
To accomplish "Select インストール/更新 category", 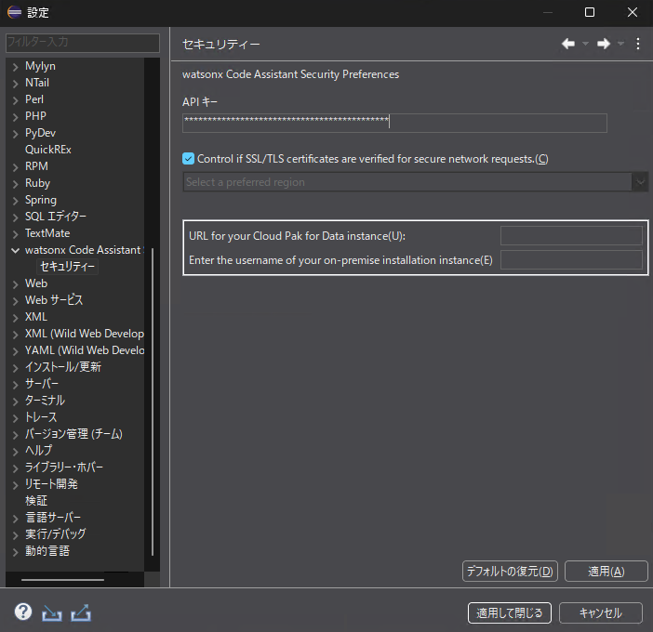I will 63,367.
